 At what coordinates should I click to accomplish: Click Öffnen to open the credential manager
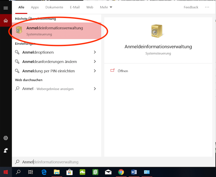pyautogui.click(x=123, y=71)
